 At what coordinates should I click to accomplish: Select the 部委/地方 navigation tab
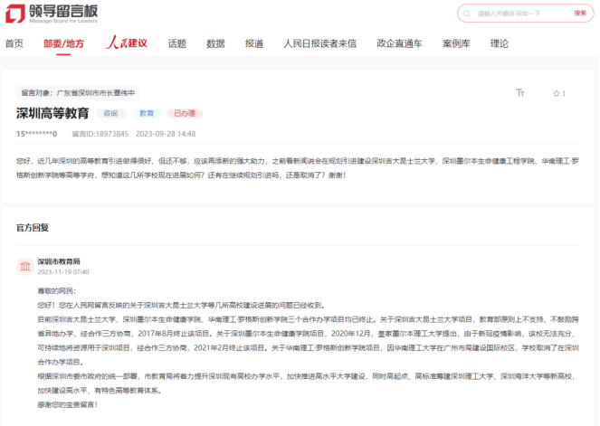pyautogui.click(x=63, y=43)
